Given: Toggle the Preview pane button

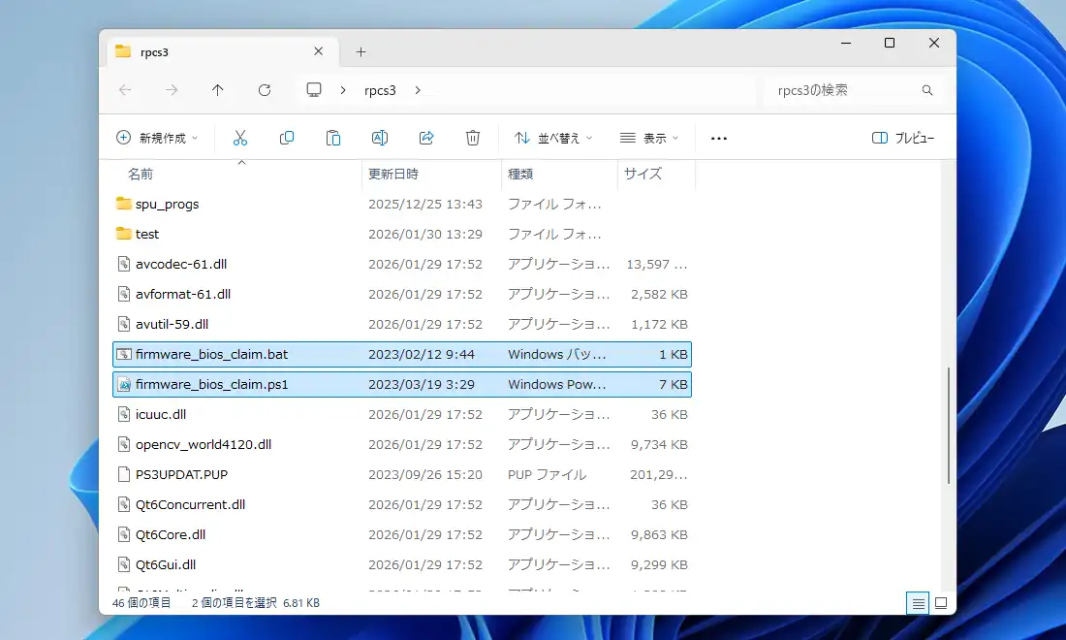Looking at the screenshot, I should tap(903, 138).
